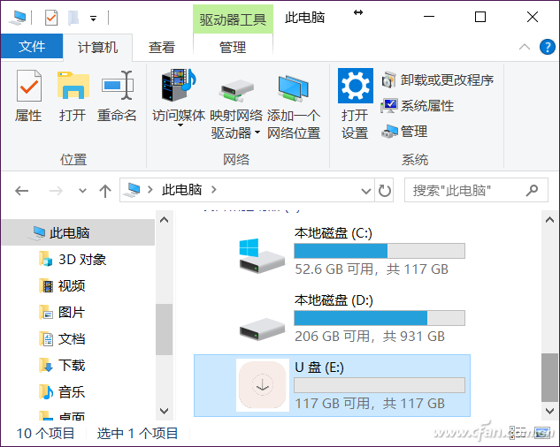
Task: Select 文档 (Documents) in the navigation pane
Action: pyautogui.click(x=63, y=338)
